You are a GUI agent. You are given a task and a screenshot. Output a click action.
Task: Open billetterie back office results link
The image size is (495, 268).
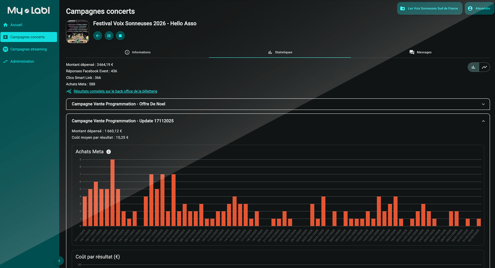tap(115, 91)
